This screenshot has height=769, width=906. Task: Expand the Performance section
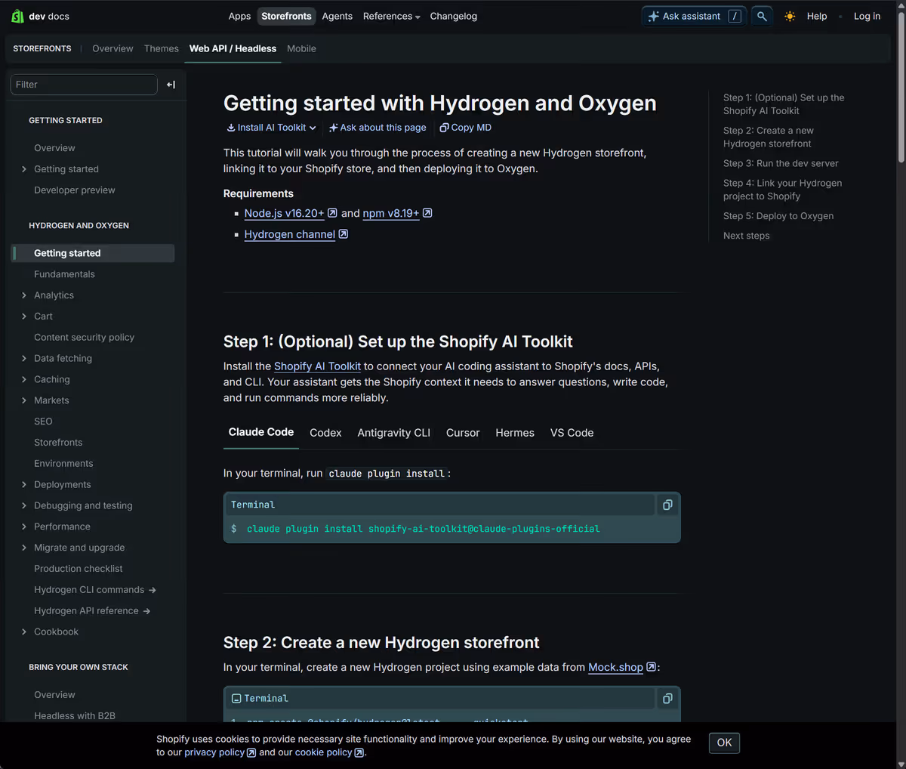[24, 527]
